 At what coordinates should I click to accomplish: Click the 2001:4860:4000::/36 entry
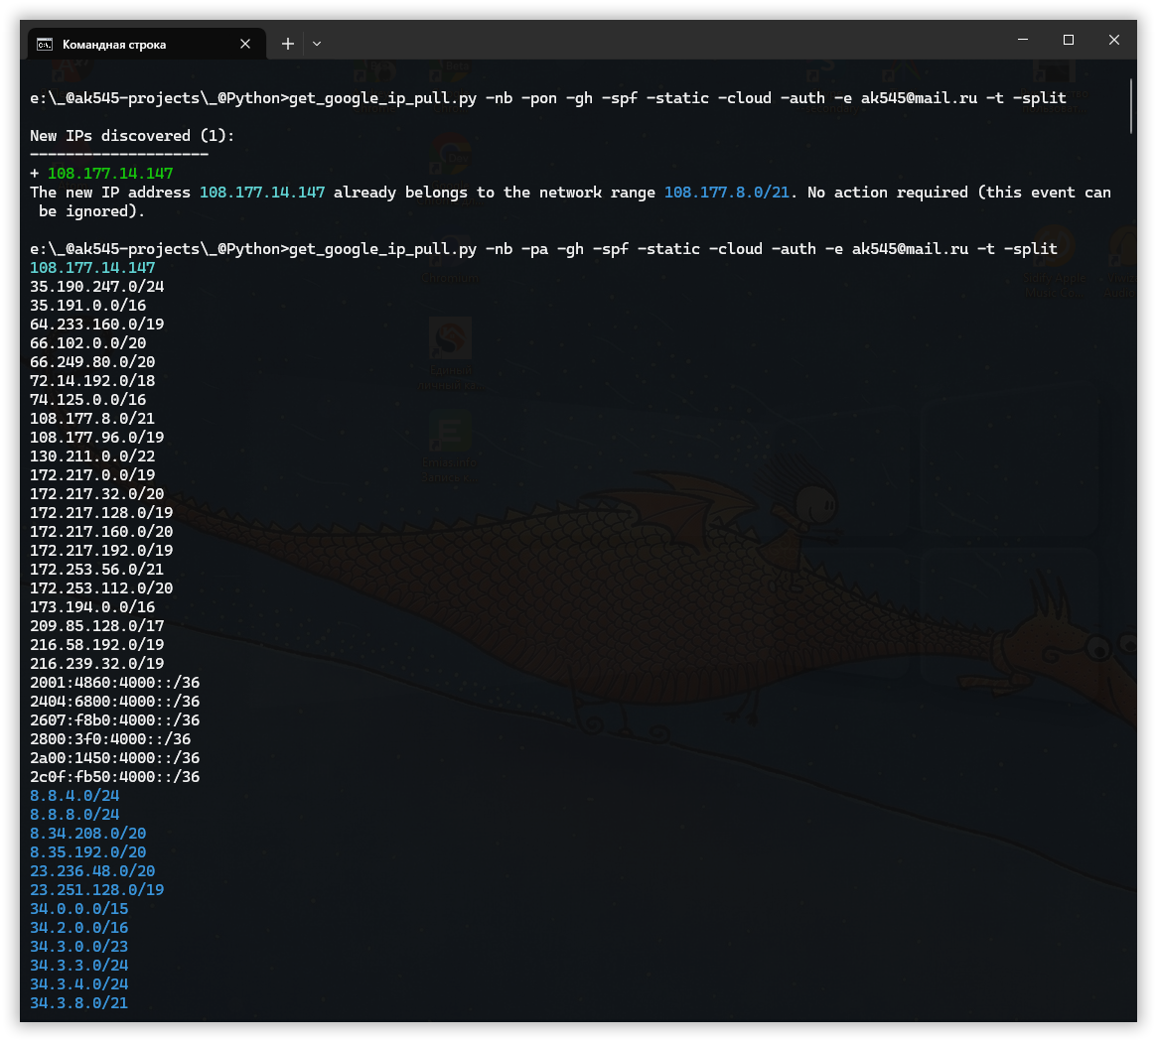pos(114,683)
